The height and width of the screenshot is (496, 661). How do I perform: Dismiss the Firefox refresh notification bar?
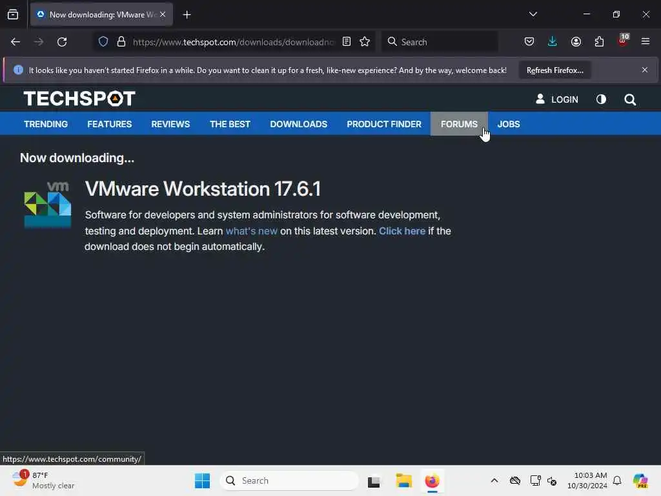click(645, 70)
